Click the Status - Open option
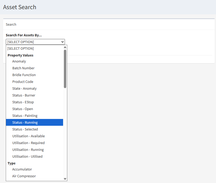Viewport: 216px width, 183px height. click(23, 109)
